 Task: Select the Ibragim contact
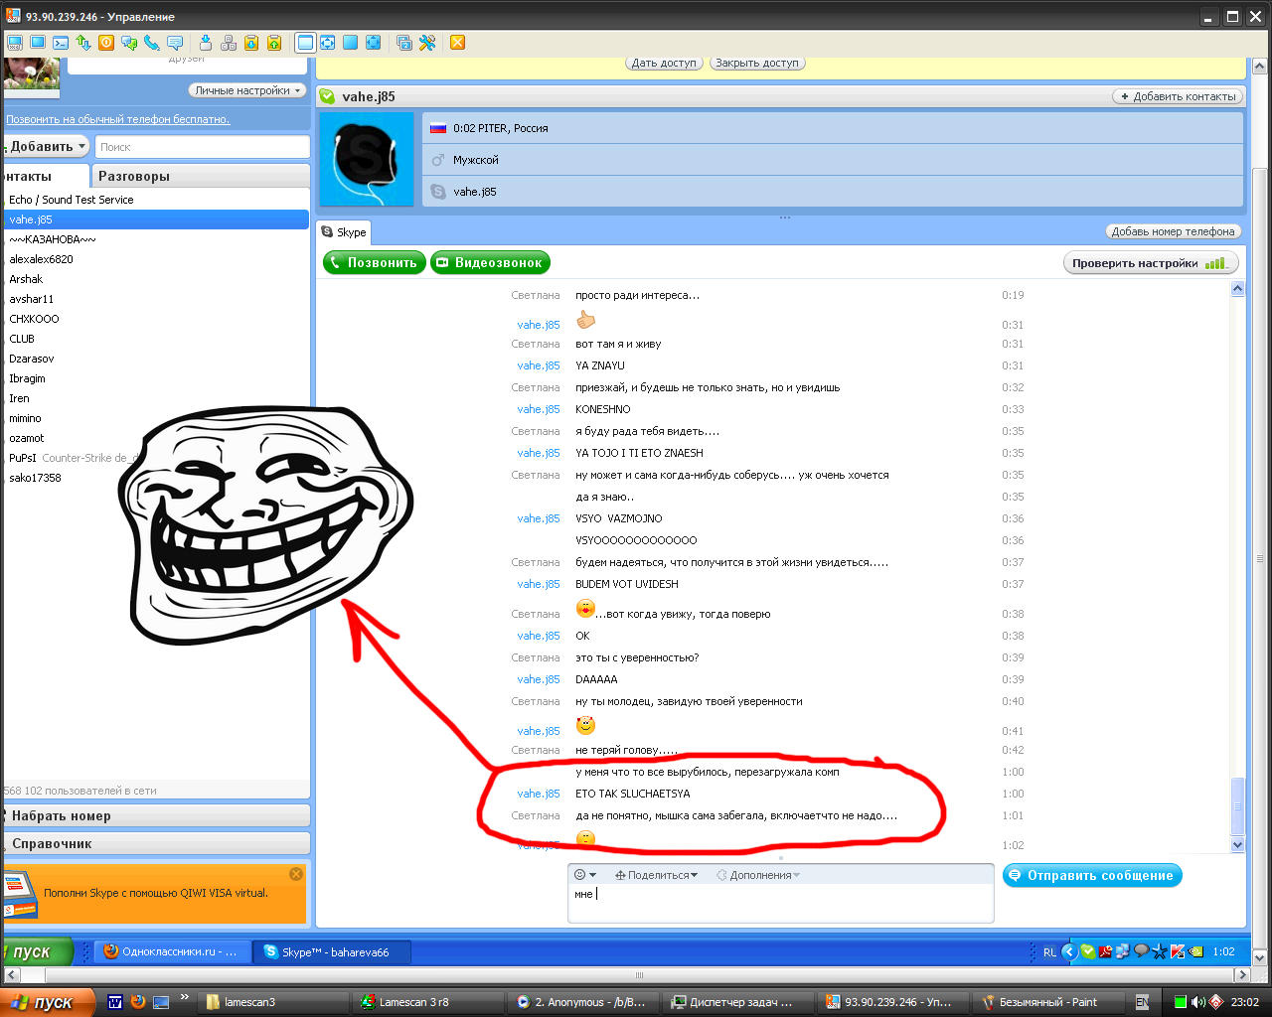click(x=157, y=378)
